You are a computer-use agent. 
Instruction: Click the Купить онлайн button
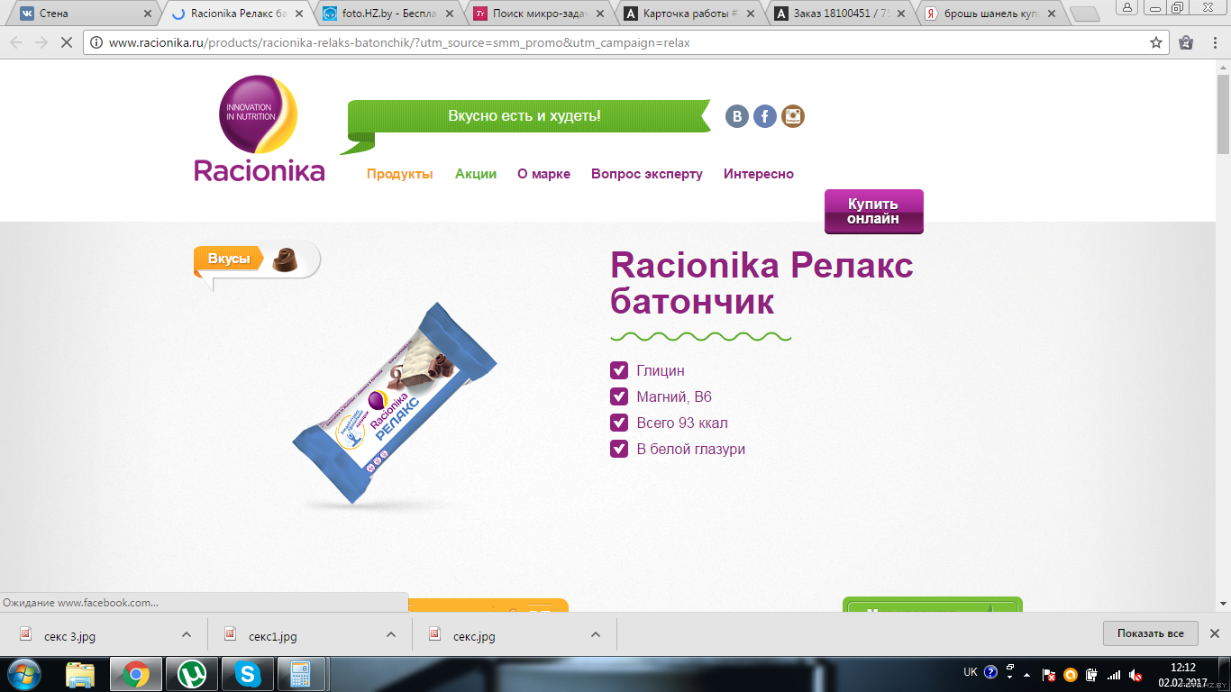873,212
